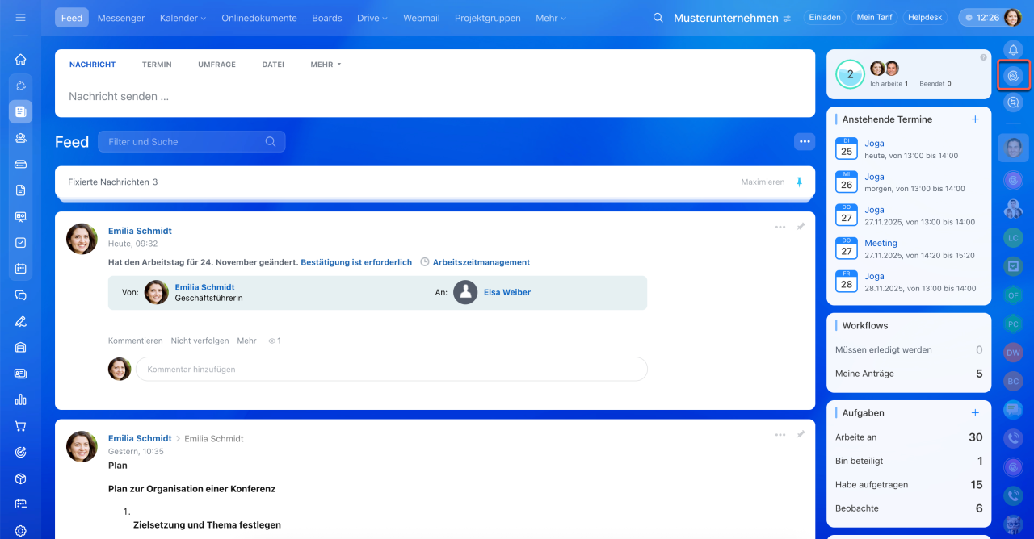
Task: Open the shopping cart icon in the left sidebar
Action: [20, 426]
